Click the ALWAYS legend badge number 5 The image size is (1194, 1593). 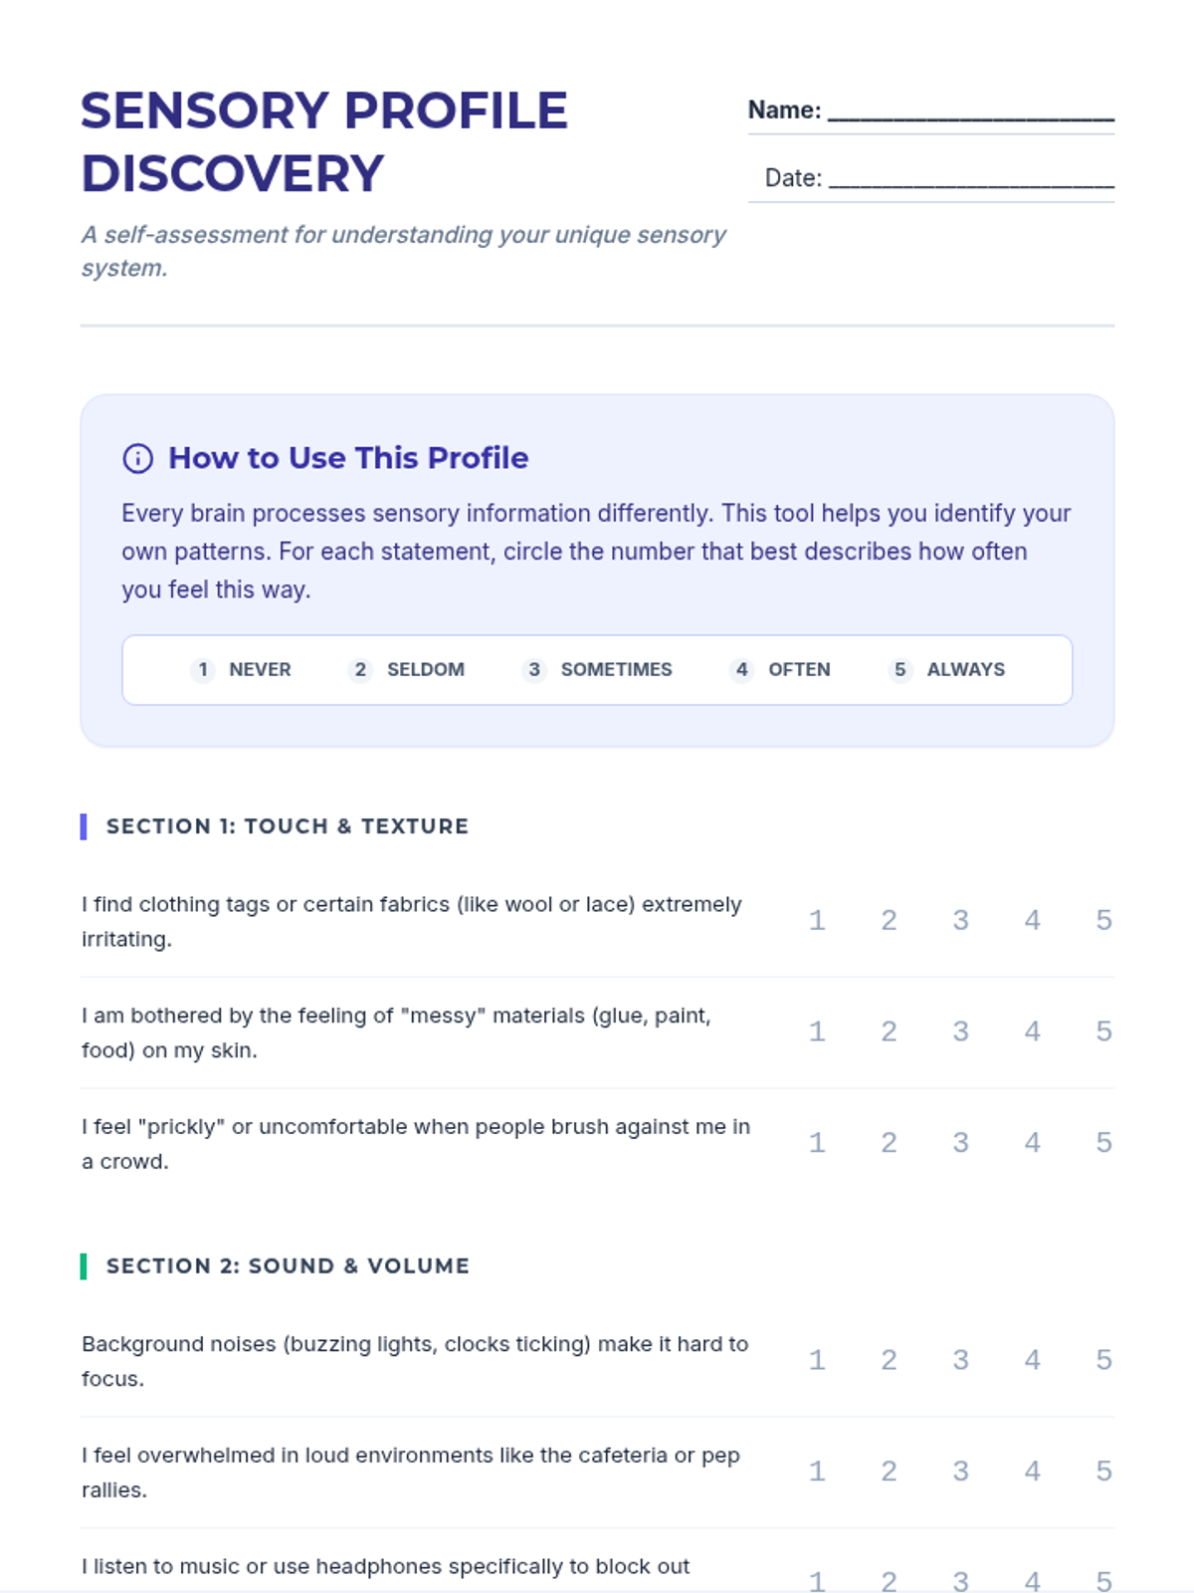click(900, 670)
